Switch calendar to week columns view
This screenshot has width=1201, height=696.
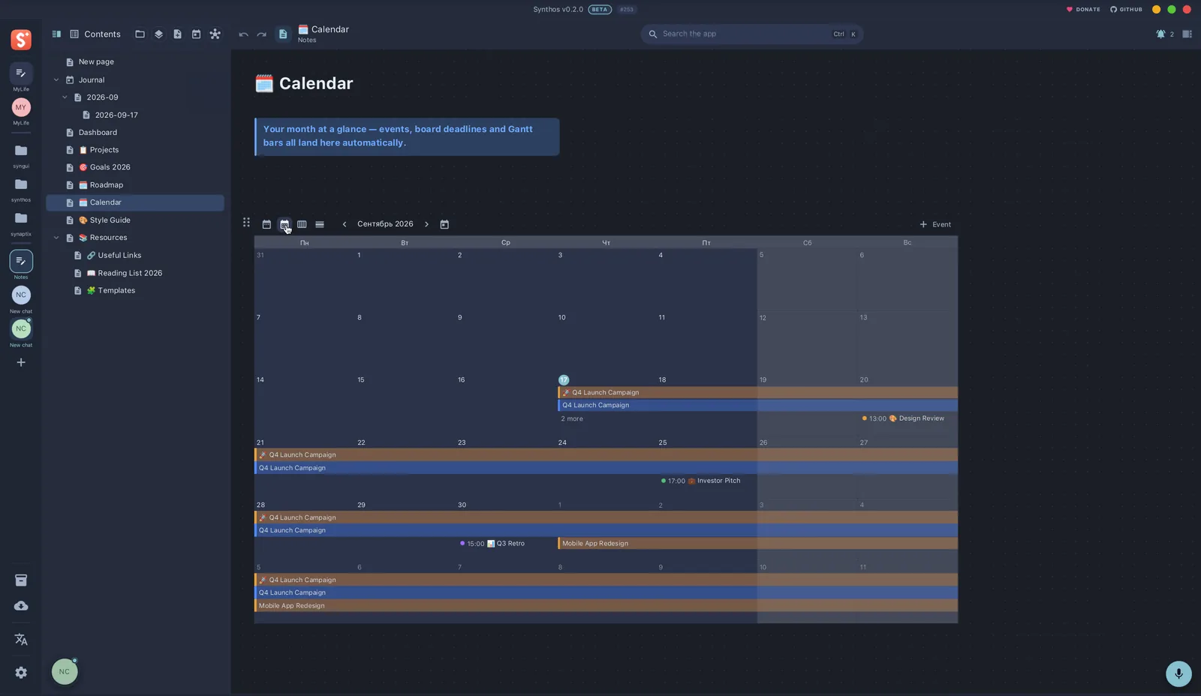pyautogui.click(x=302, y=224)
